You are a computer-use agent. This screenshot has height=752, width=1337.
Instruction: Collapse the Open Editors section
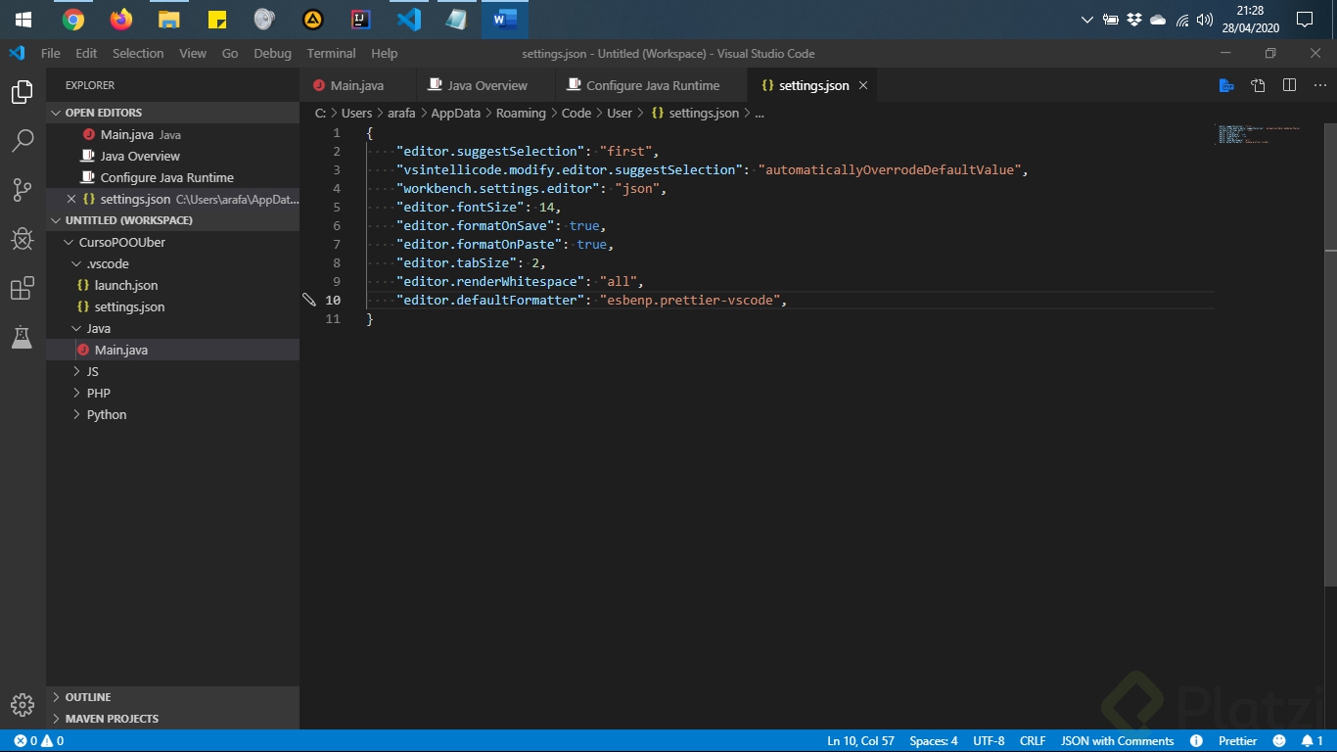tap(103, 113)
